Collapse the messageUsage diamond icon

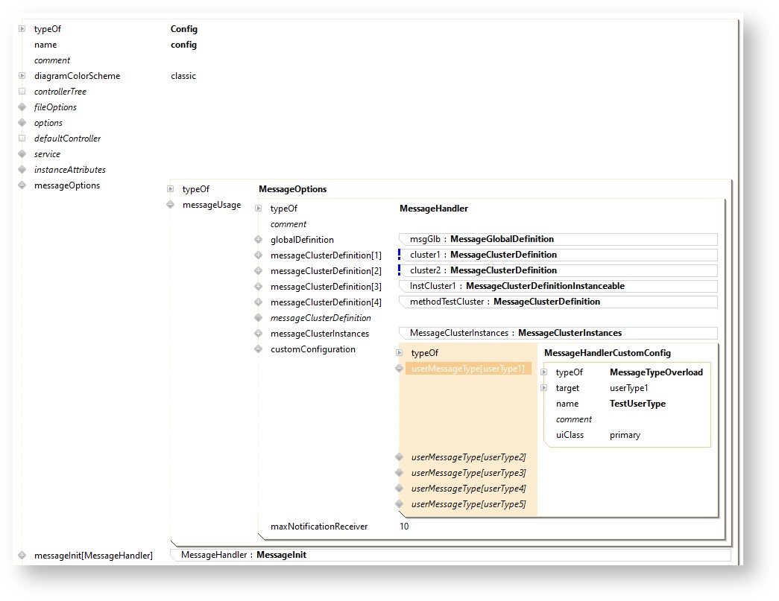(171, 205)
